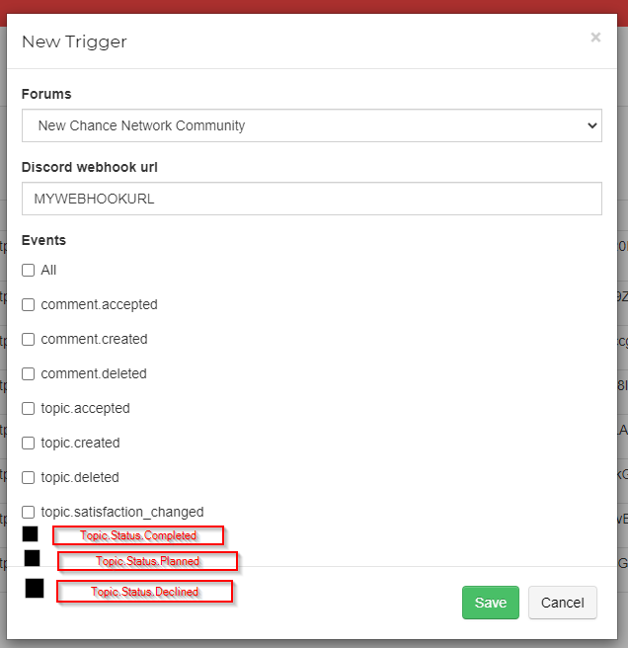Click the black square beside Topic.Status.Declined
The image size is (628, 648).
click(x=35, y=588)
